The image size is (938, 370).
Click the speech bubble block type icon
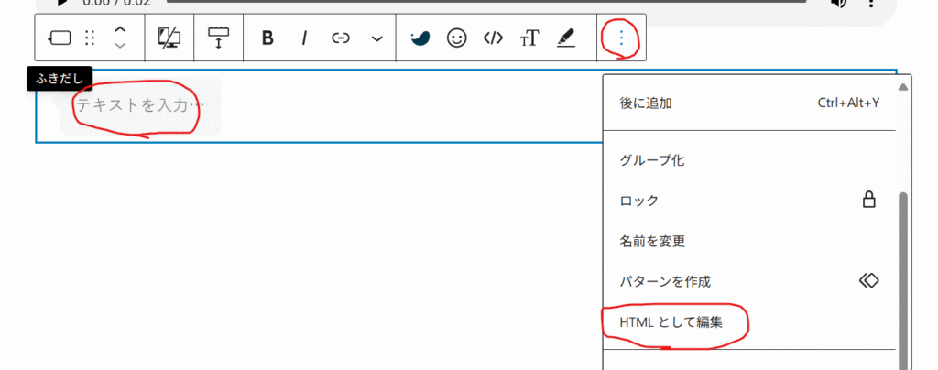click(x=60, y=38)
